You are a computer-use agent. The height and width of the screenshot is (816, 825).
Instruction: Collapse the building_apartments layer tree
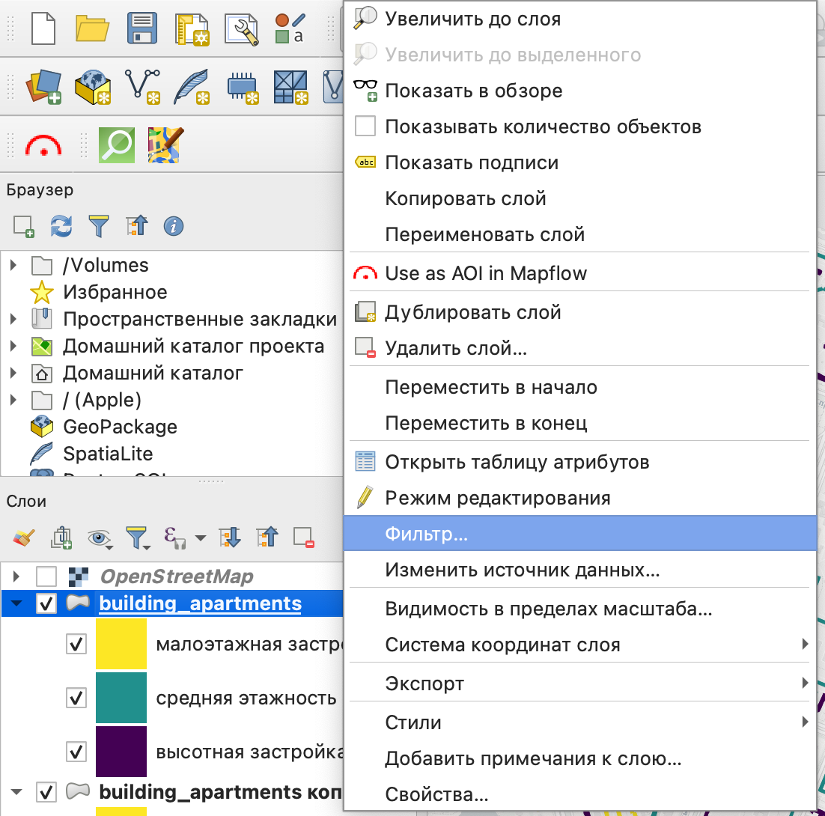pyautogui.click(x=16, y=603)
